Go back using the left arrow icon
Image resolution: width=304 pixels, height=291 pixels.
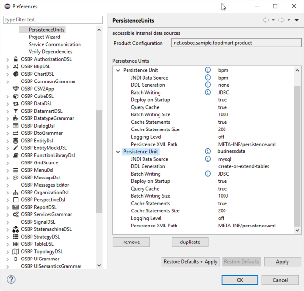(x=266, y=20)
